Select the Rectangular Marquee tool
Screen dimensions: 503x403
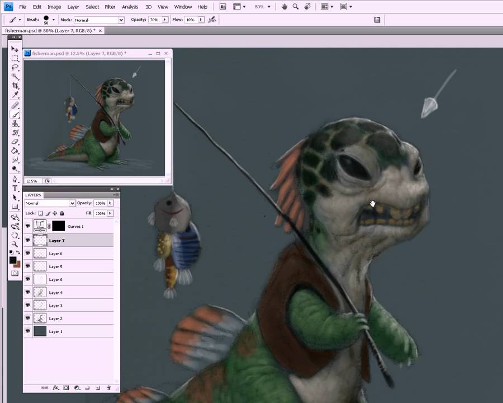(x=15, y=58)
